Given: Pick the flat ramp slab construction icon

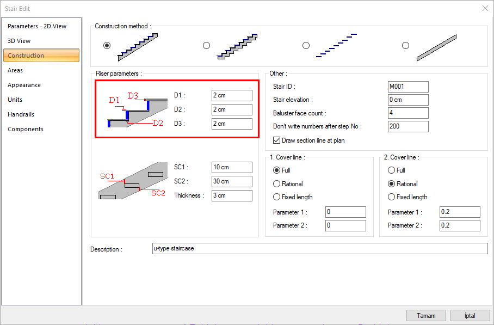Looking at the screenshot, I should [x=437, y=47].
